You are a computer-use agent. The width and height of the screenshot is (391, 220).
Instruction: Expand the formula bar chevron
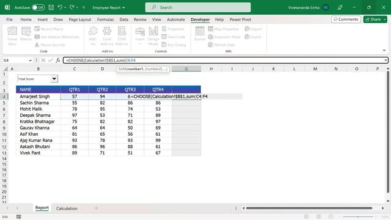[x=386, y=61]
